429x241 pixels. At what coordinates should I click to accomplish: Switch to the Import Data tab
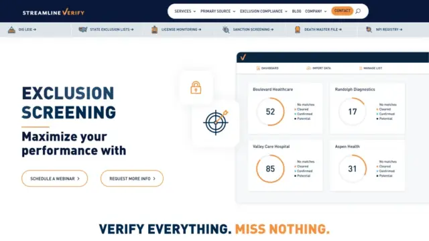tap(319, 68)
